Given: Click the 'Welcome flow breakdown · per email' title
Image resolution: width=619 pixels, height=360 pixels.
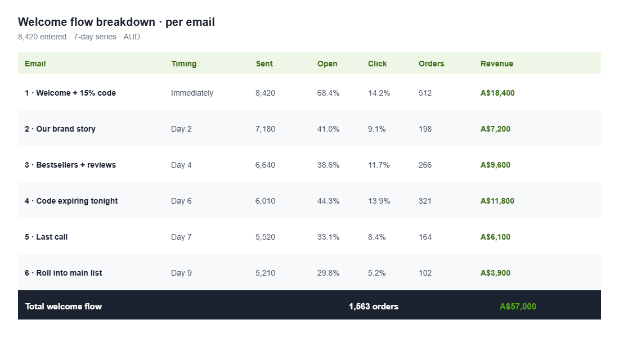Looking at the screenshot, I should (x=116, y=22).
